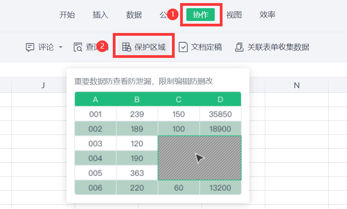This screenshot has width=347, height=209.
Task: Open the 效率 tab
Action: (267, 15)
